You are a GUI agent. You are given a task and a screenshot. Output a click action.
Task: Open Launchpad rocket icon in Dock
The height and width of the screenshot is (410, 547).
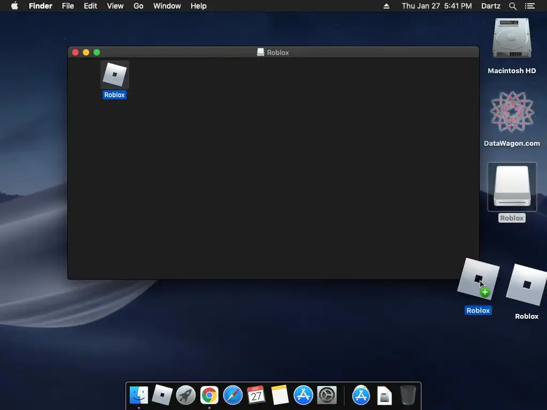[185, 395]
